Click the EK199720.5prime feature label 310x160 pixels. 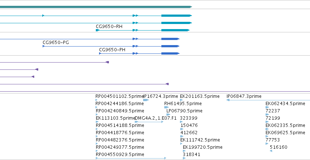pyautogui.click(x=203, y=147)
